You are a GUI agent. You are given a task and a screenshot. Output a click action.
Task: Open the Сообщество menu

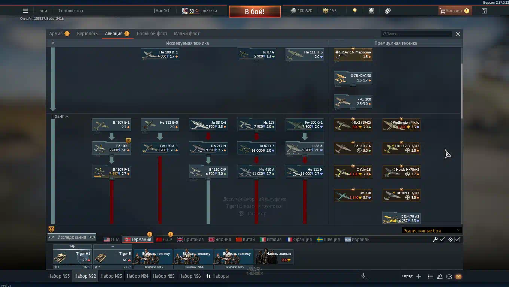pos(71,11)
